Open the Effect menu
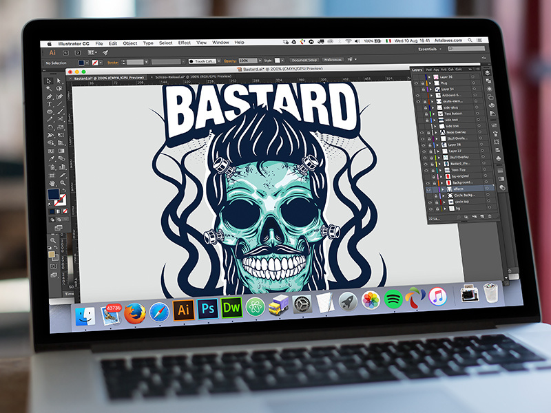 (184, 42)
